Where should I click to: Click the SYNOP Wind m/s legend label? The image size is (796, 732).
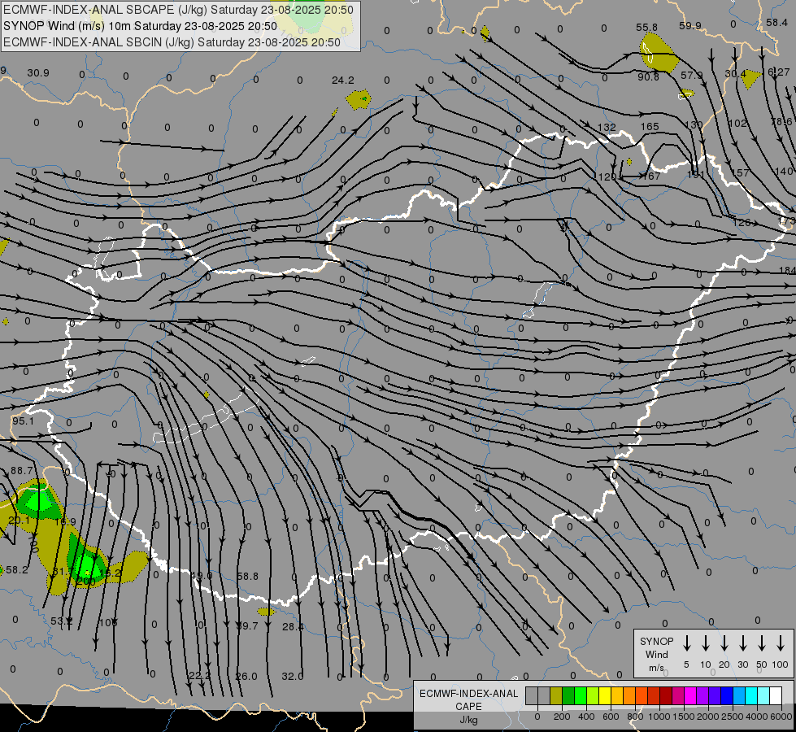(x=656, y=655)
